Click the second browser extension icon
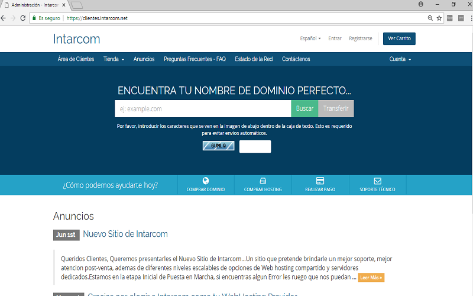Image resolution: width=473 pixels, height=296 pixels. (x=461, y=18)
